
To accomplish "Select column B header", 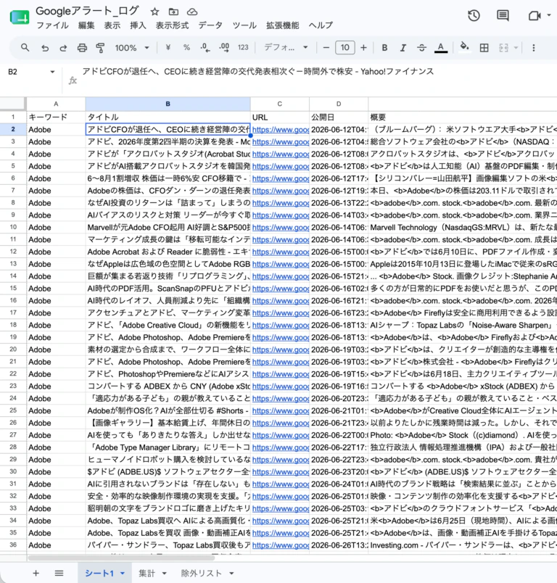I will coord(168,104).
